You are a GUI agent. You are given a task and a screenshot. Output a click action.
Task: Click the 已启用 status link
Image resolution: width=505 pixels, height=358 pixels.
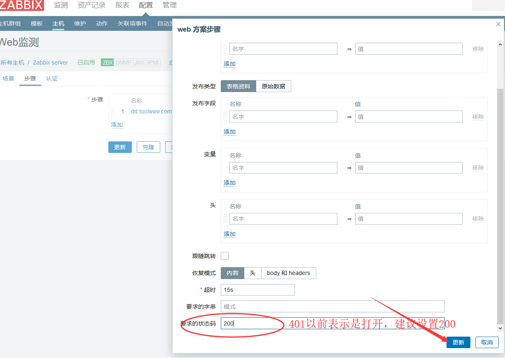point(86,62)
